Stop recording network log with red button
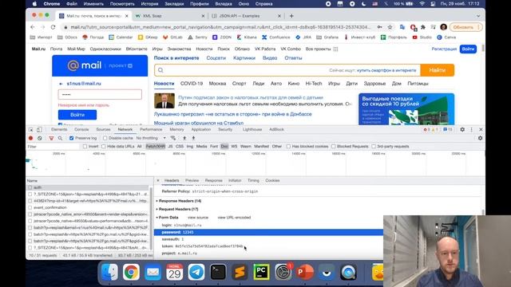The height and width of the screenshot is (287, 511). (x=30, y=138)
